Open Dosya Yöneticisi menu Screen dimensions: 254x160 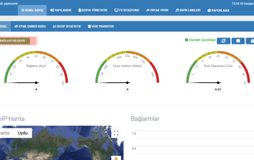tap(93, 10)
